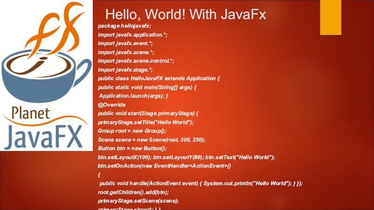Screen dimensions: 374x210
Task: Click 'public void handle(ActionEvent event) {' text
Action: point(151,183)
